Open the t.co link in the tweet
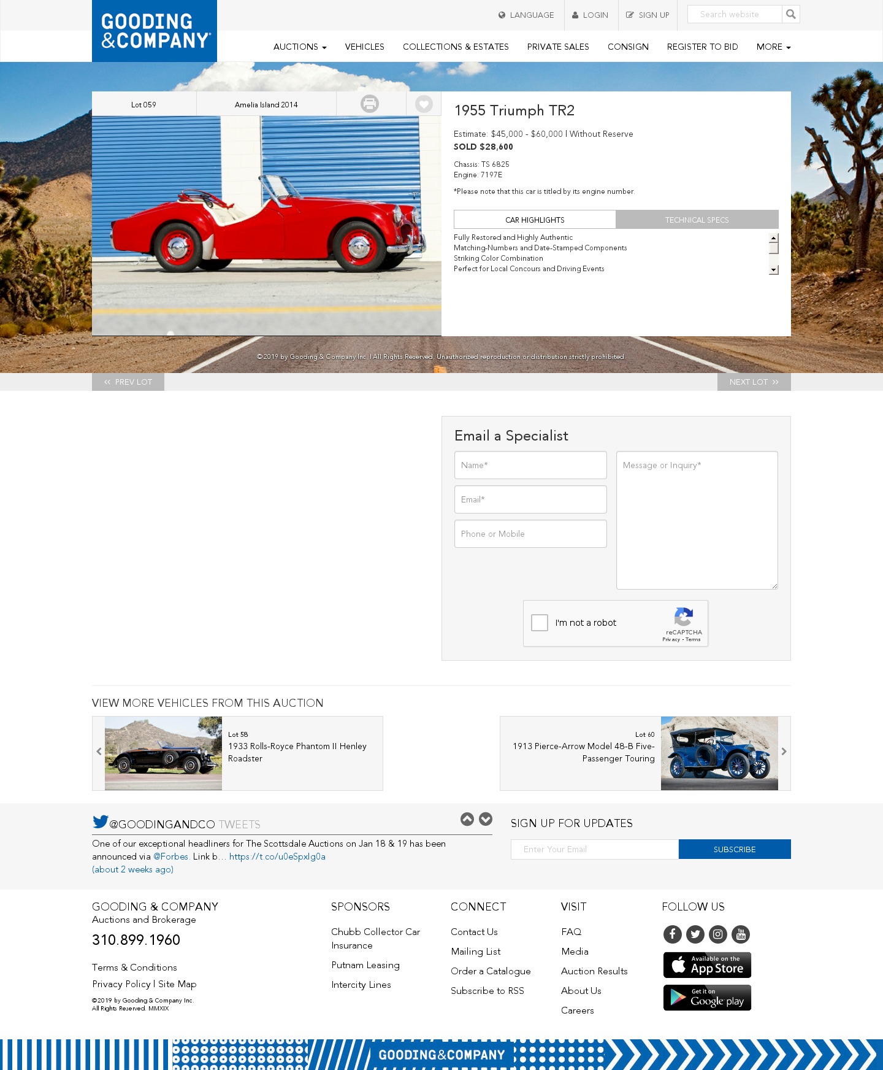 pyautogui.click(x=277, y=856)
